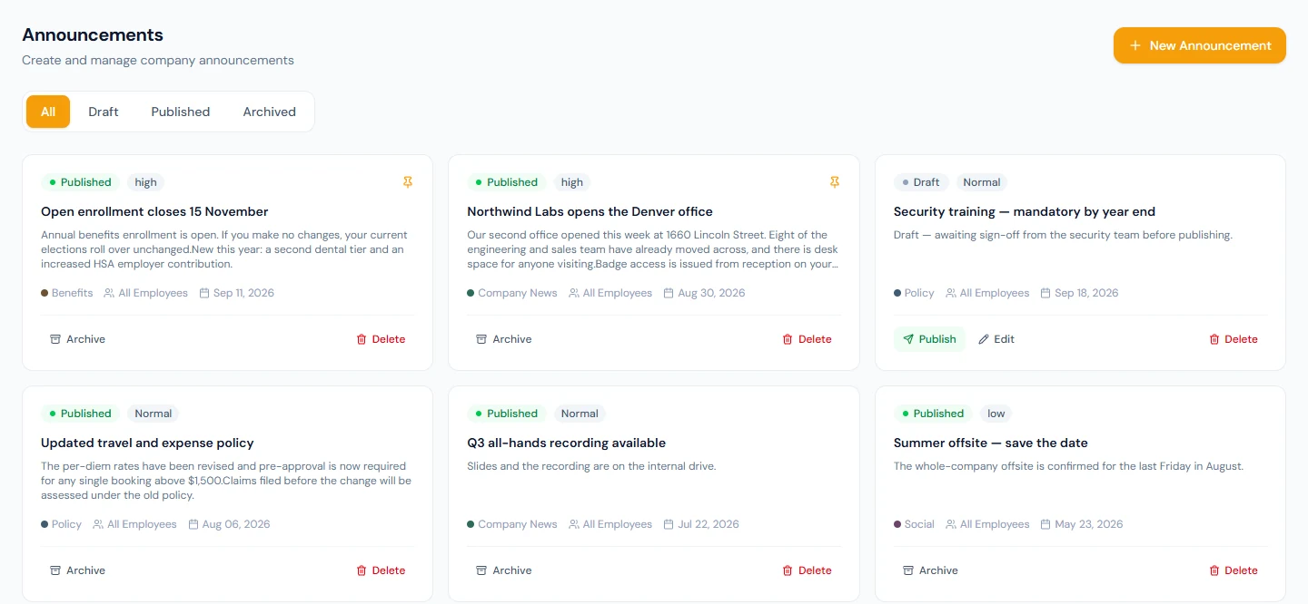Delete the Q3 all-hands recording announcement
Screen dimensions: 1308x604
click(x=808, y=570)
